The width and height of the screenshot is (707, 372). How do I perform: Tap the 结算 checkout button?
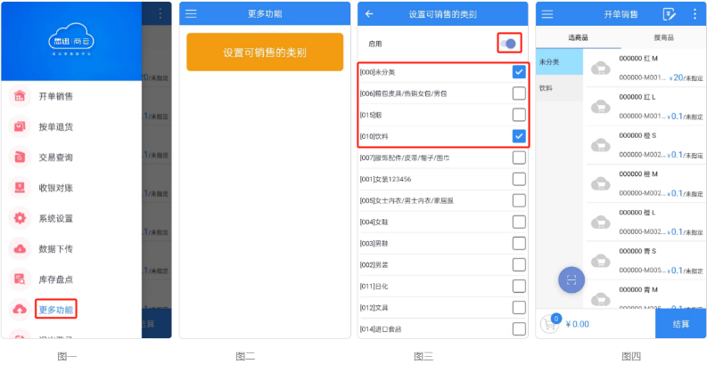(x=680, y=324)
